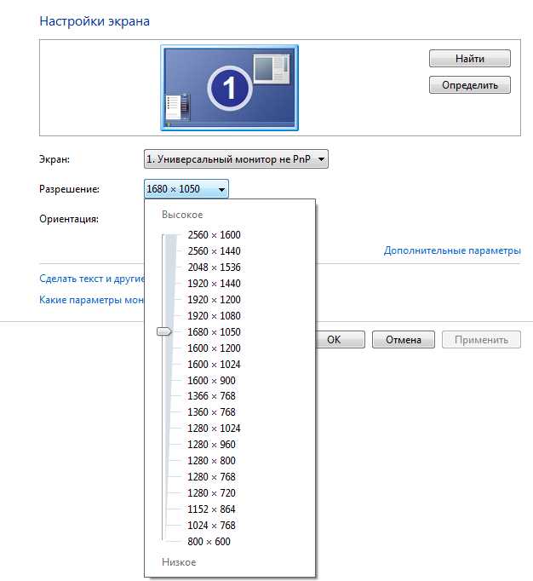Screen dimensions: 533x581
Task: Collapse the Разрешение 1680 × 1050 dropdown
Action: click(186, 189)
